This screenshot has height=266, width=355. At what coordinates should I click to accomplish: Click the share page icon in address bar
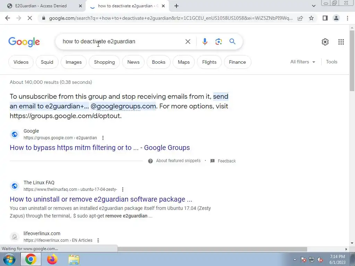300,18
